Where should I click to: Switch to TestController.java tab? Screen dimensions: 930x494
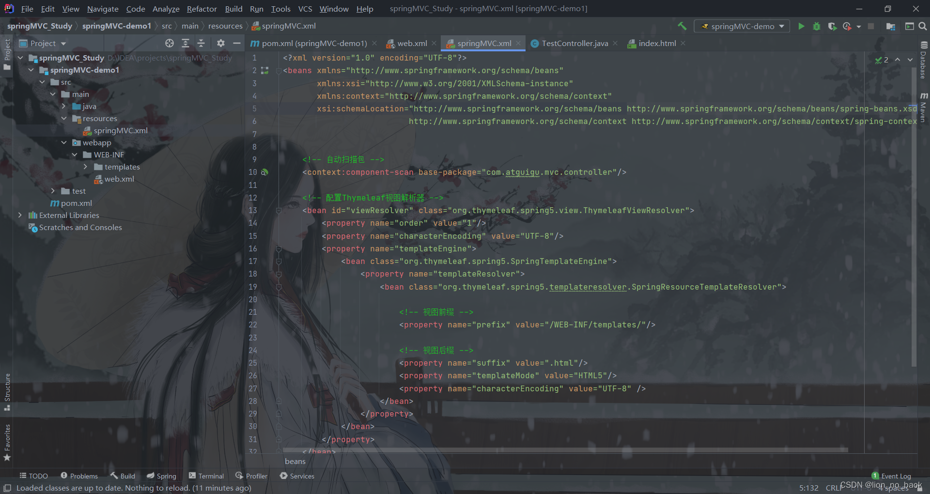[574, 43]
